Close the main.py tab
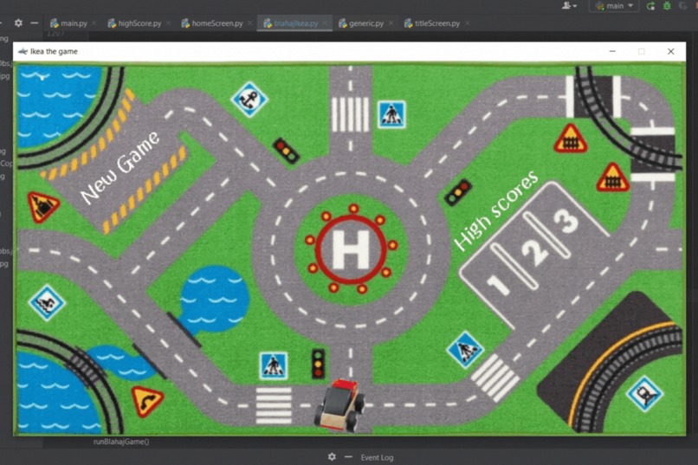This screenshot has width=698, height=465. tap(94, 23)
